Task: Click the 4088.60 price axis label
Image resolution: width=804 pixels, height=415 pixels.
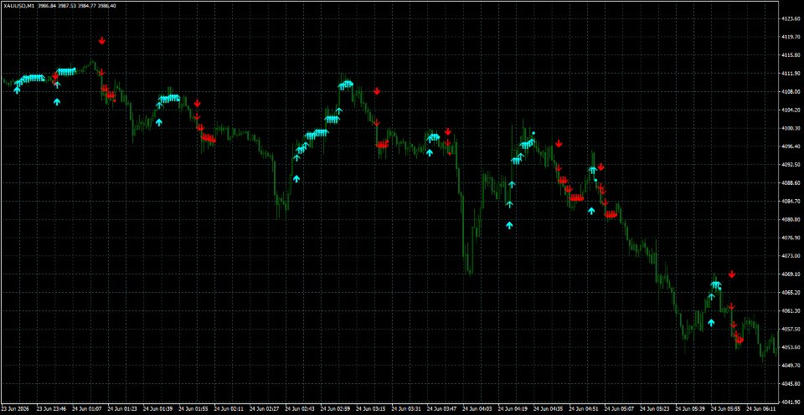Action: pos(791,183)
